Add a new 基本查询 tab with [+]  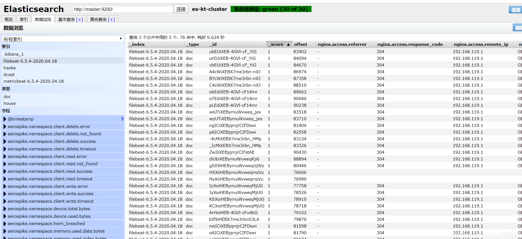click(79, 20)
